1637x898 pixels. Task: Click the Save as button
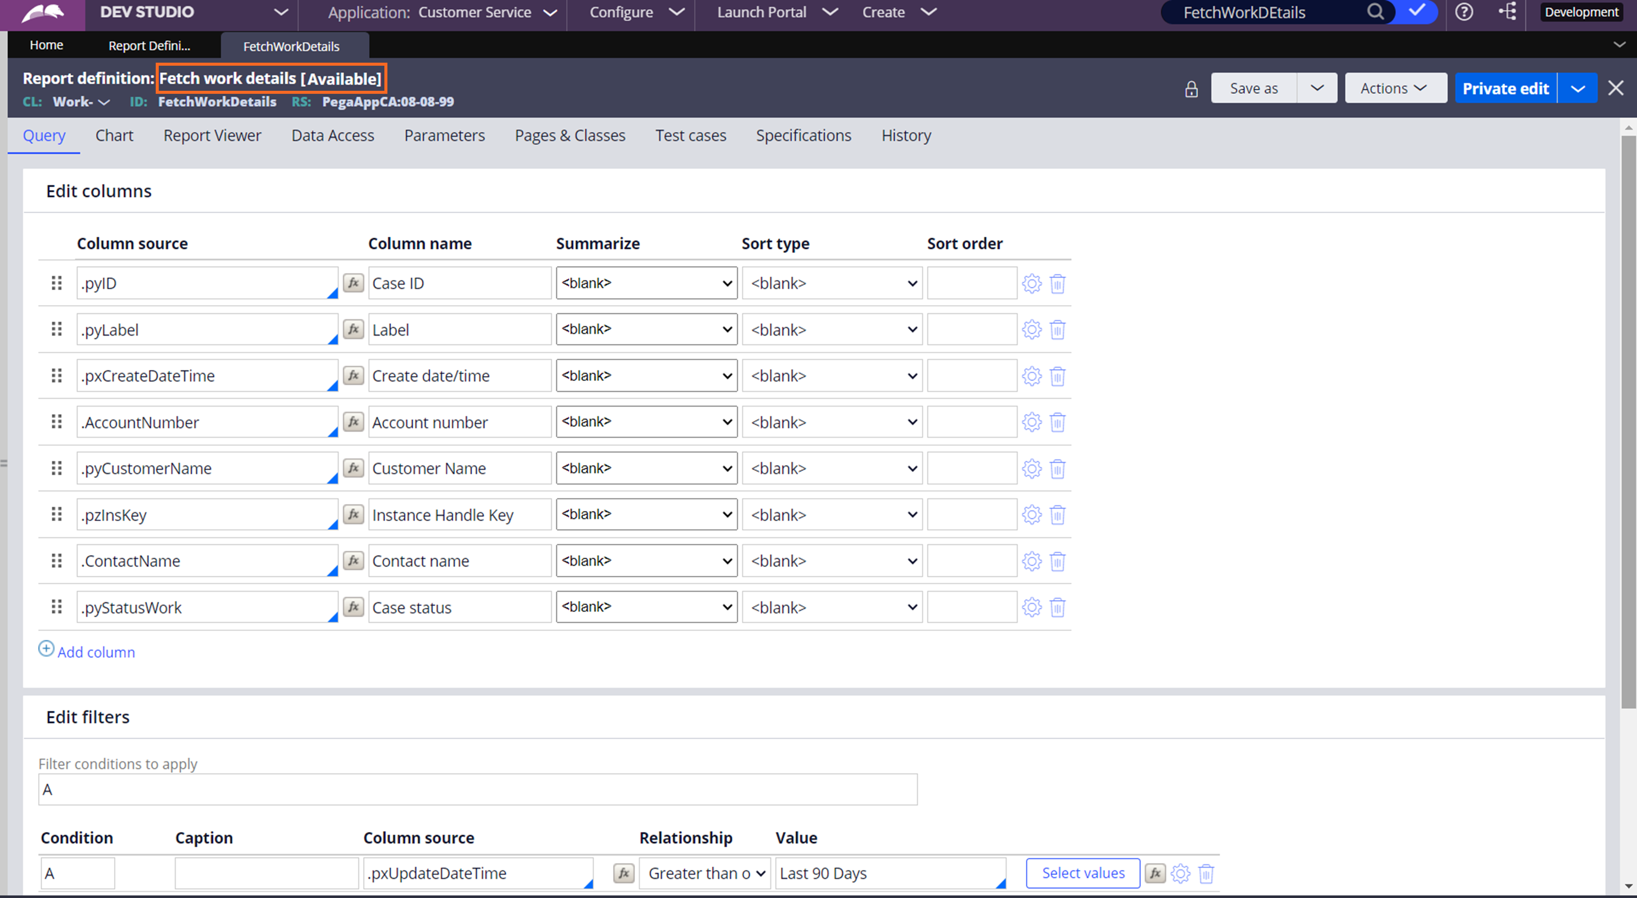pos(1253,89)
